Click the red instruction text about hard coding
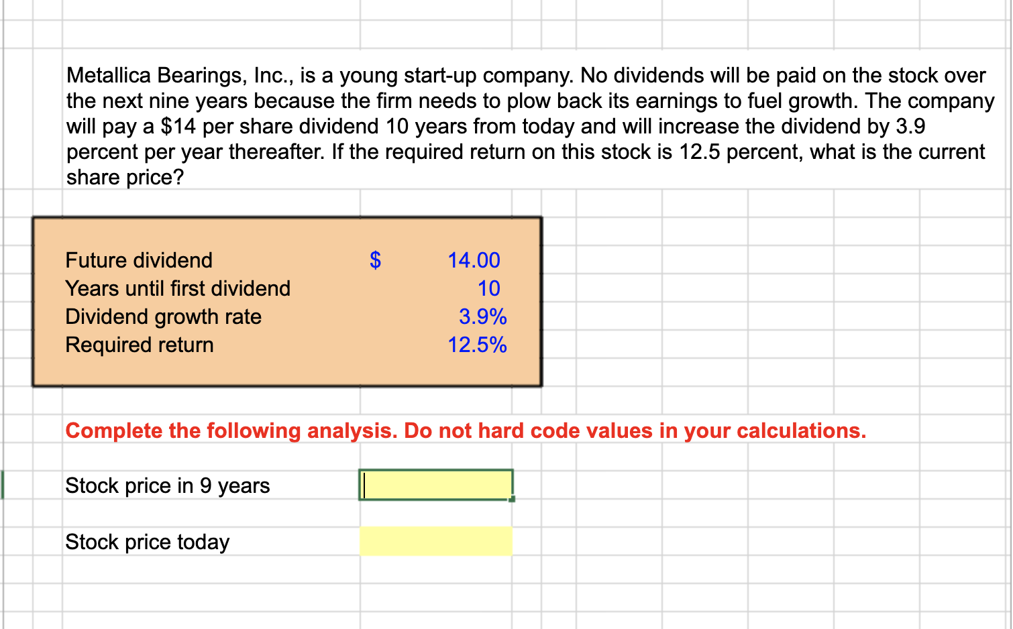The height and width of the screenshot is (629, 1013). 466,431
